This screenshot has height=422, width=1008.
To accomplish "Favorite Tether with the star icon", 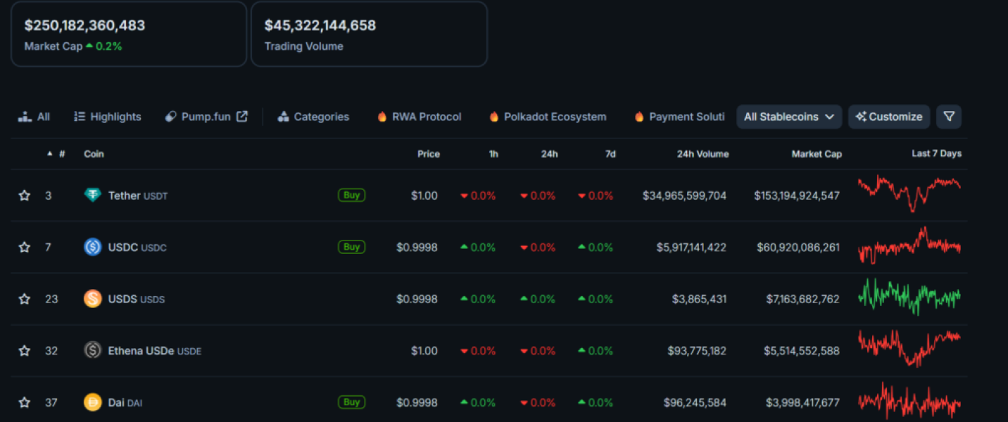I will pyautogui.click(x=25, y=196).
